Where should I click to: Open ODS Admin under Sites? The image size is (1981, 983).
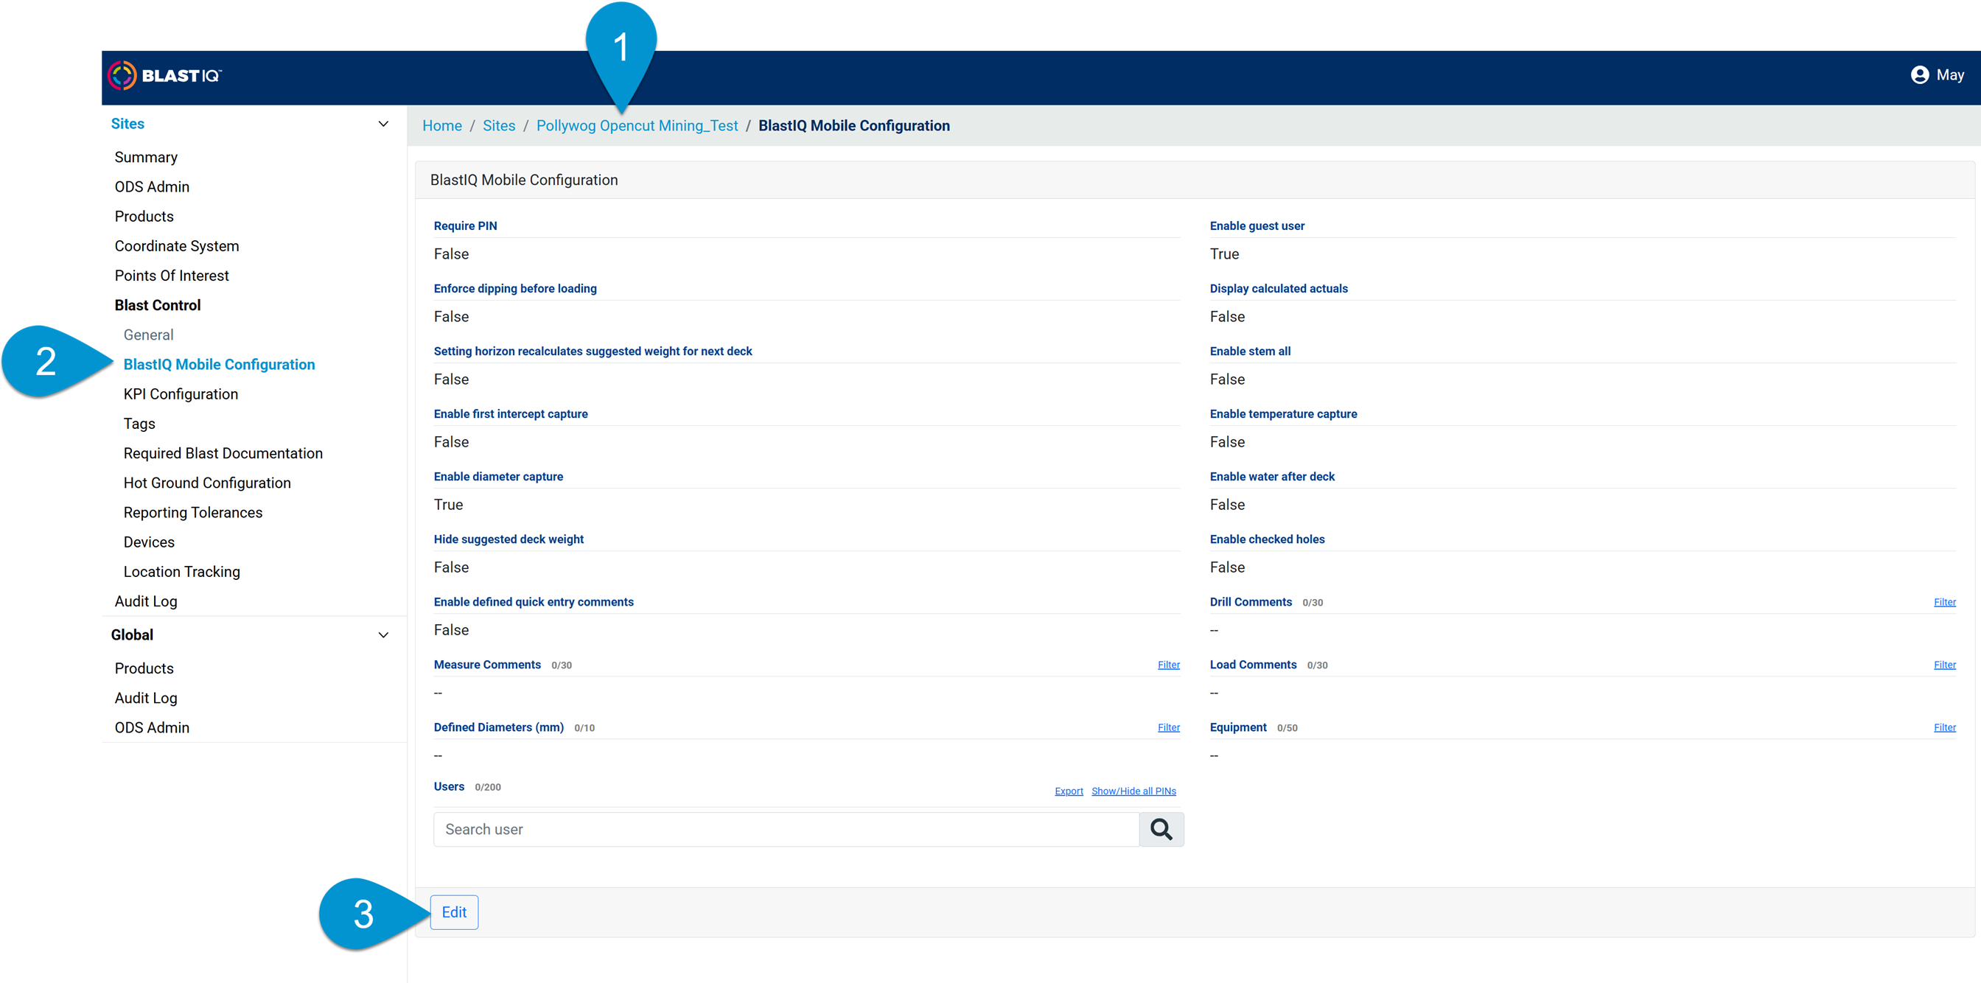click(153, 186)
